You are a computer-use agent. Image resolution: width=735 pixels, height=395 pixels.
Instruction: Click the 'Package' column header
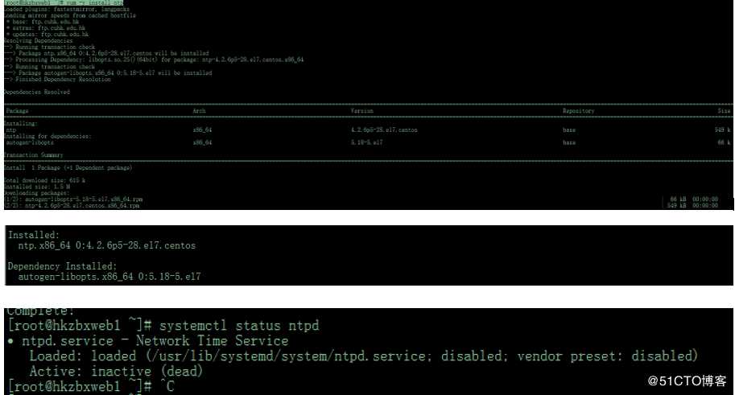pyautogui.click(x=18, y=111)
